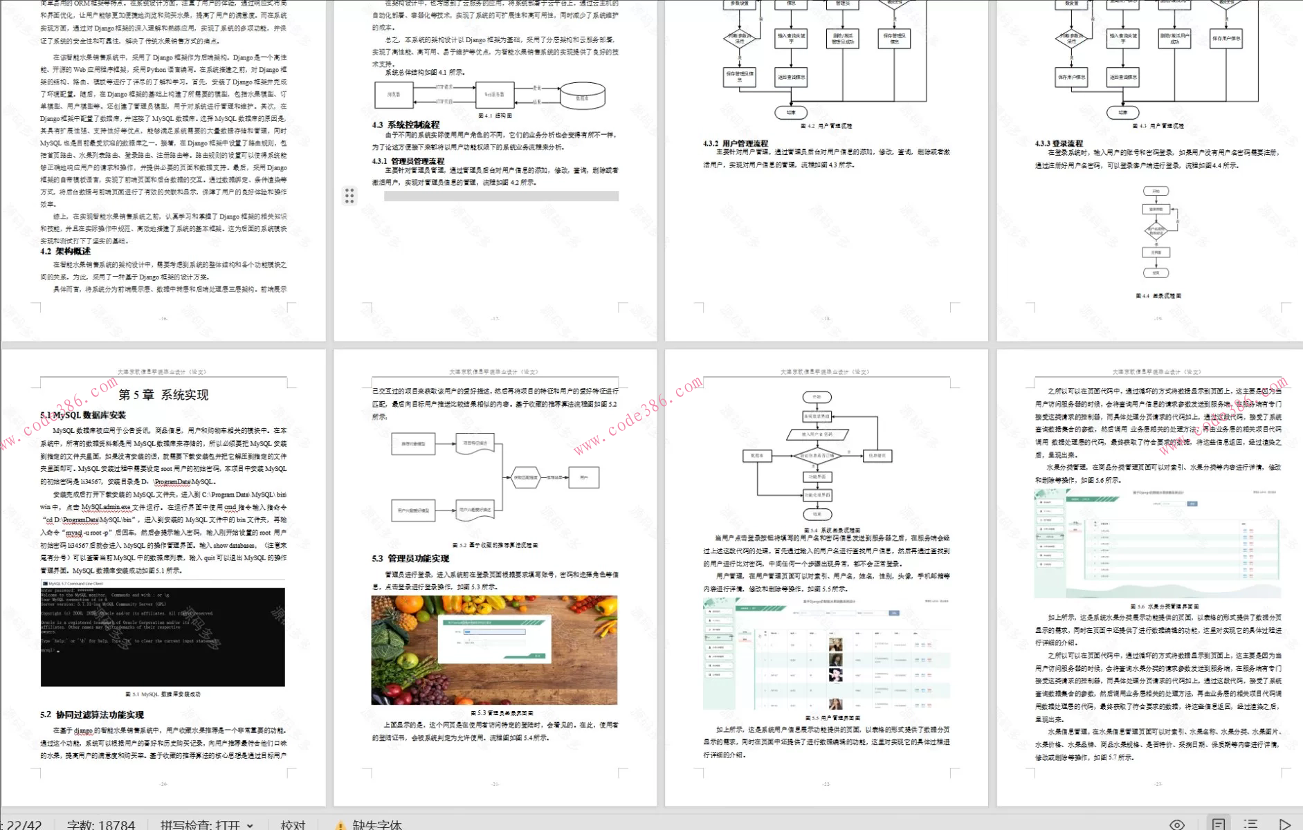The image size is (1303, 830).
Task: Switch to outline view icon
Action: 1250,824
